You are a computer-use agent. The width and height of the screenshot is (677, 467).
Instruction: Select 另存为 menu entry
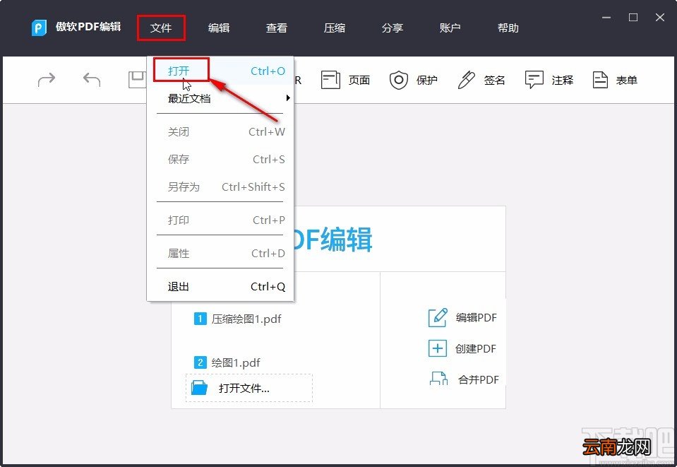[x=221, y=187]
